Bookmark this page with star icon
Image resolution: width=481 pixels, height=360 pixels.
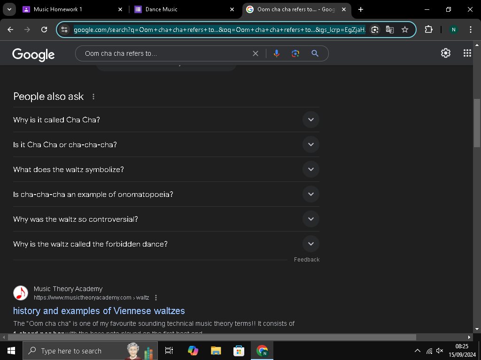405,30
